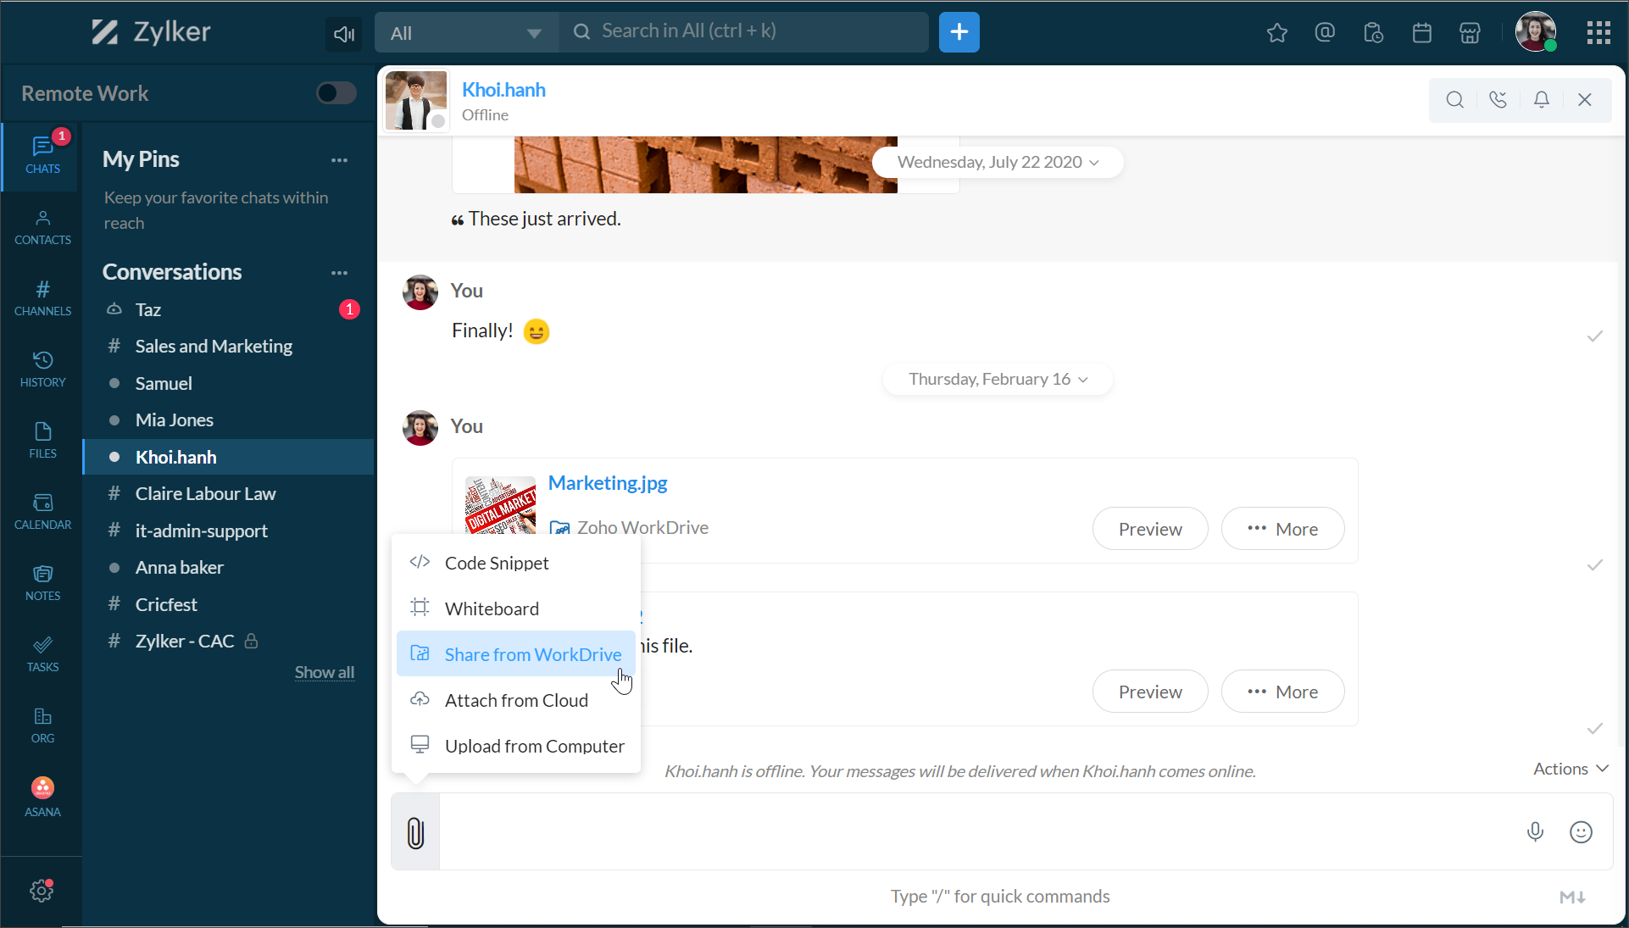Image resolution: width=1629 pixels, height=928 pixels.
Task: Click the paperclip attachment icon
Action: [x=415, y=832]
